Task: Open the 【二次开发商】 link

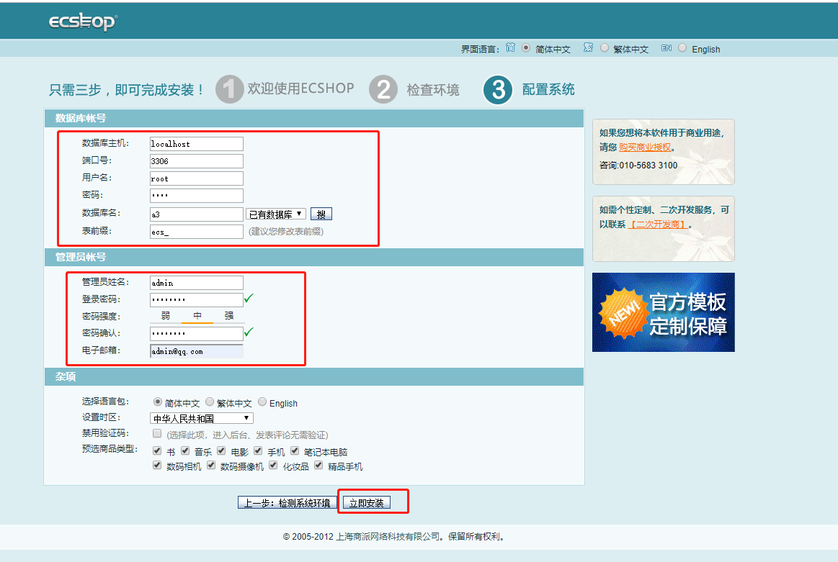Action: coord(659,225)
